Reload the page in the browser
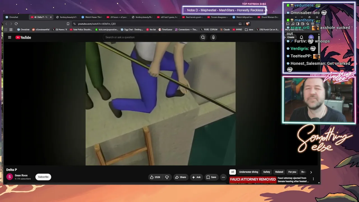Screen dimensions: 359x202 point(16,24)
